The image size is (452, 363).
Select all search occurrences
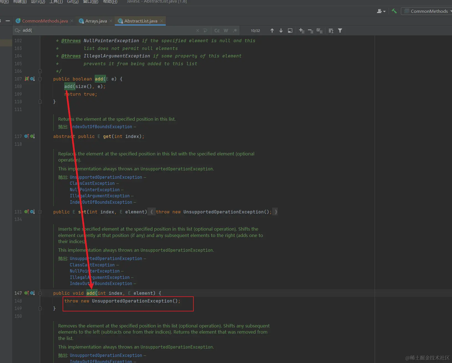[x=320, y=31]
